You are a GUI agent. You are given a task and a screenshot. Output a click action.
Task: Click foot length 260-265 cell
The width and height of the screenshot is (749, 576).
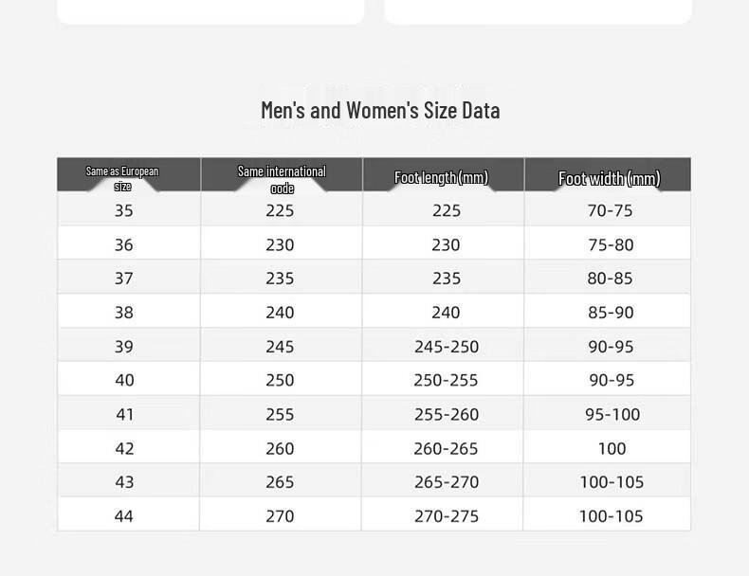(443, 446)
